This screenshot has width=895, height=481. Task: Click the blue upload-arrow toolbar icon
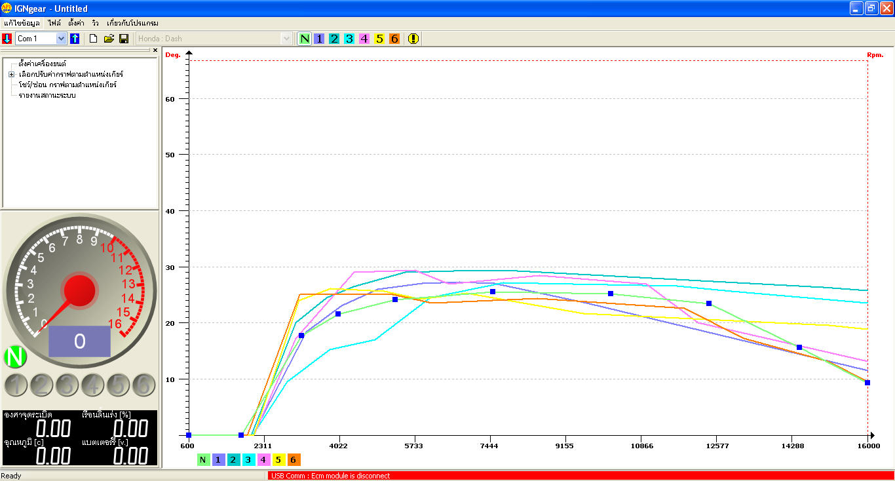click(75, 39)
